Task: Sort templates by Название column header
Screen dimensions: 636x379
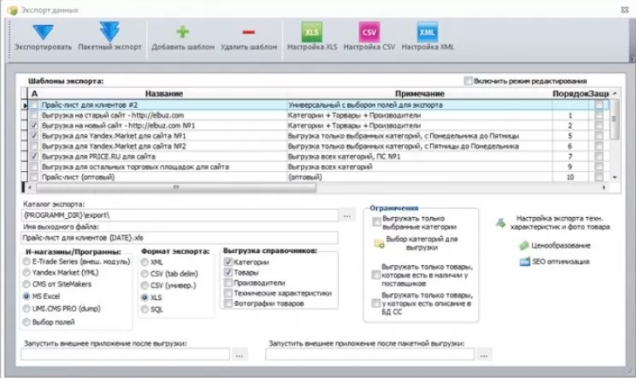Action: pos(163,93)
